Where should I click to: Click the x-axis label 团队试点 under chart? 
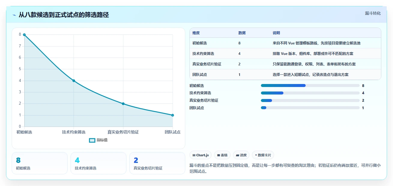[x=173, y=132]
